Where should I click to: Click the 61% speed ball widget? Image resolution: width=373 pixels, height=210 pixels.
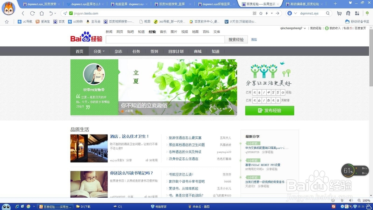point(348,170)
